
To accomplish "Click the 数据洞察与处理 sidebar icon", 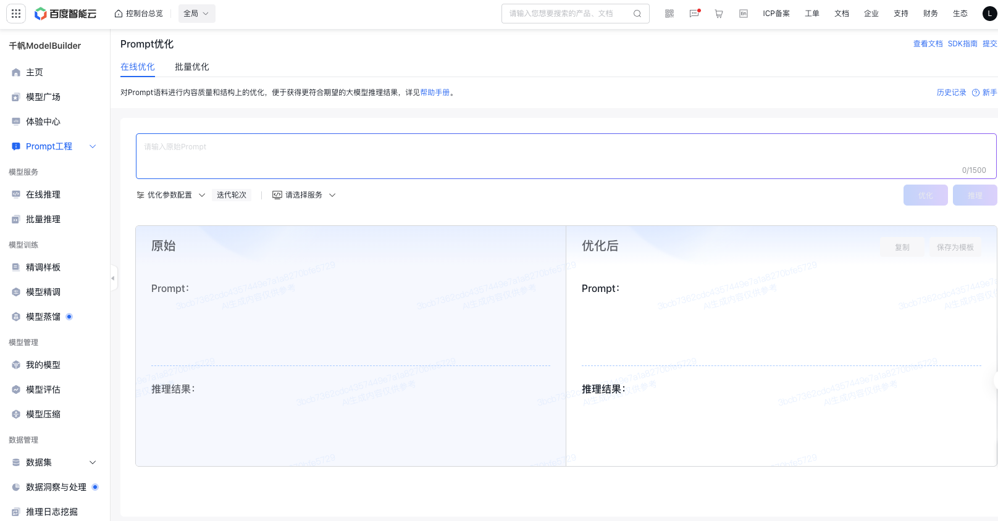I will (x=16, y=487).
